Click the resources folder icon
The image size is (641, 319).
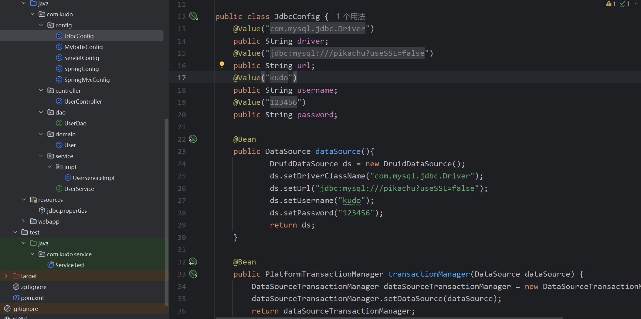click(x=33, y=200)
